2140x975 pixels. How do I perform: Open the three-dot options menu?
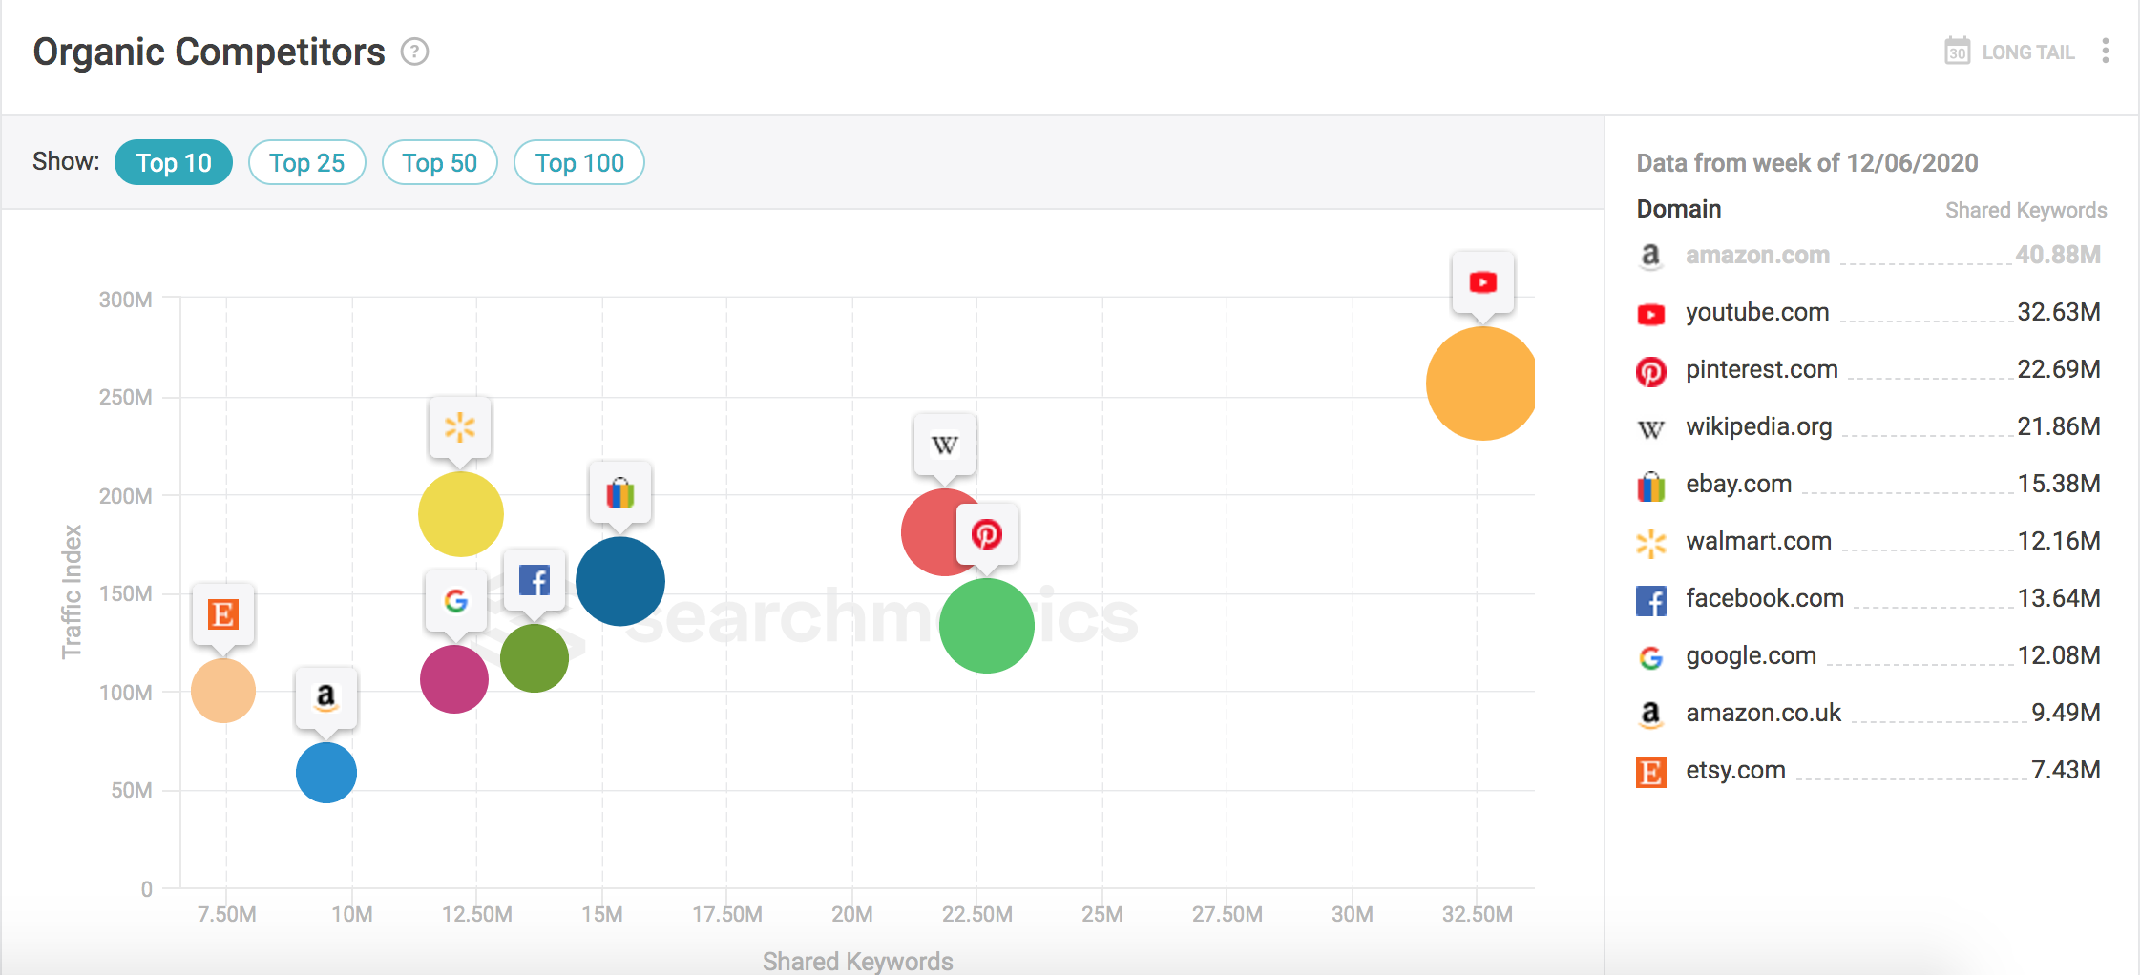tap(2105, 51)
